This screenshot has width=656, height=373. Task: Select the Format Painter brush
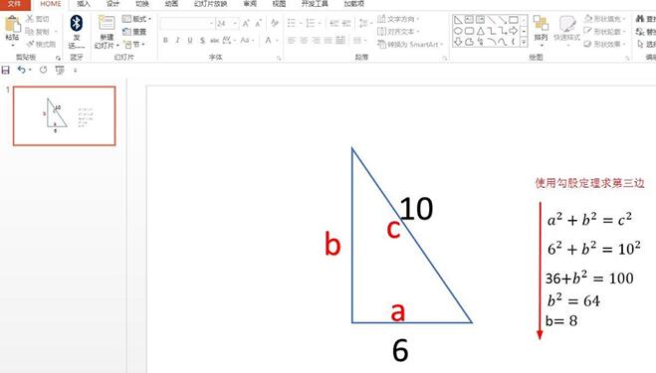30,44
